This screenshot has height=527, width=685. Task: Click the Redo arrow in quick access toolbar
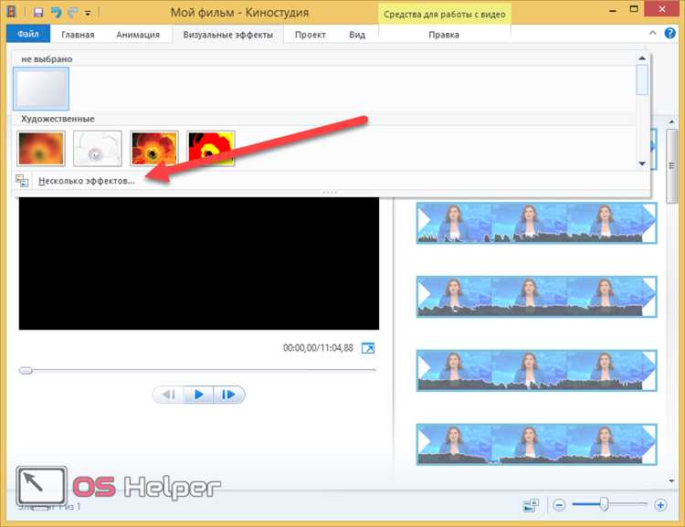point(72,12)
